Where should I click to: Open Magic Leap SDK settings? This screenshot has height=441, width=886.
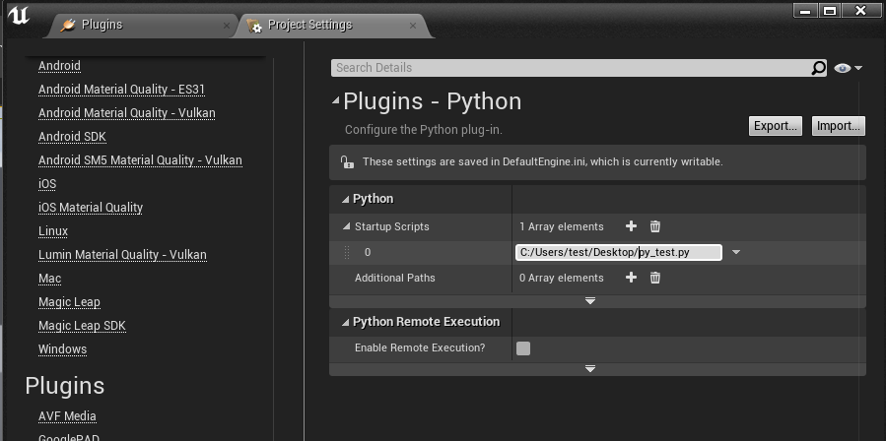click(x=82, y=326)
